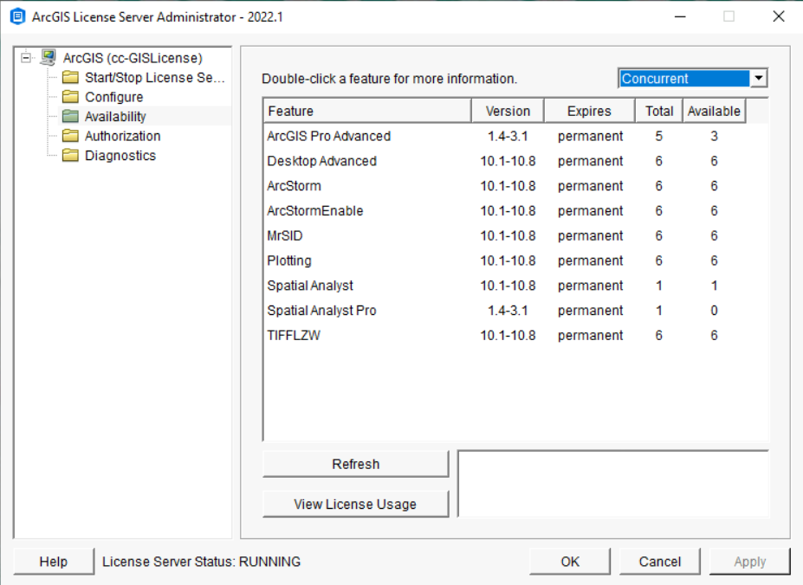This screenshot has width=803, height=585.
Task: Open the Concurrent license type dropdown
Action: pos(684,78)
